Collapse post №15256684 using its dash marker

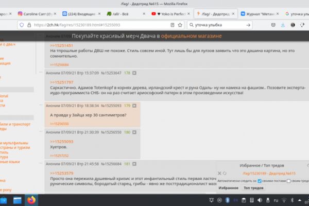[41, 163]
